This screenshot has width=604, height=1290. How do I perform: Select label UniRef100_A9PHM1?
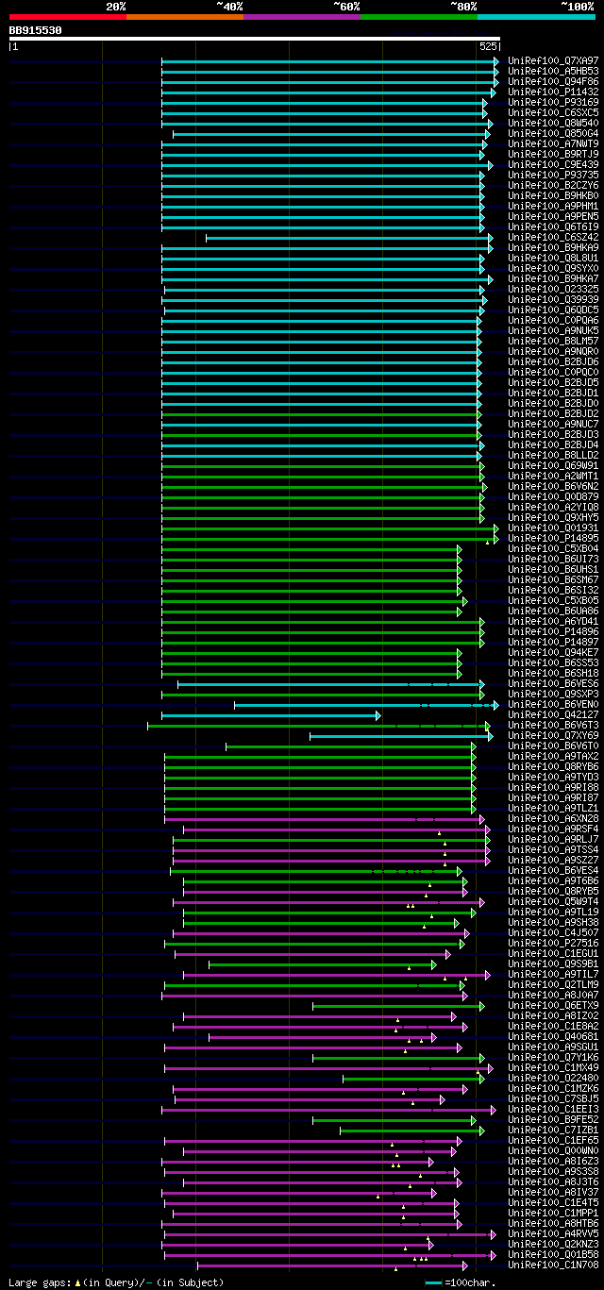click(x=553, y=206)
